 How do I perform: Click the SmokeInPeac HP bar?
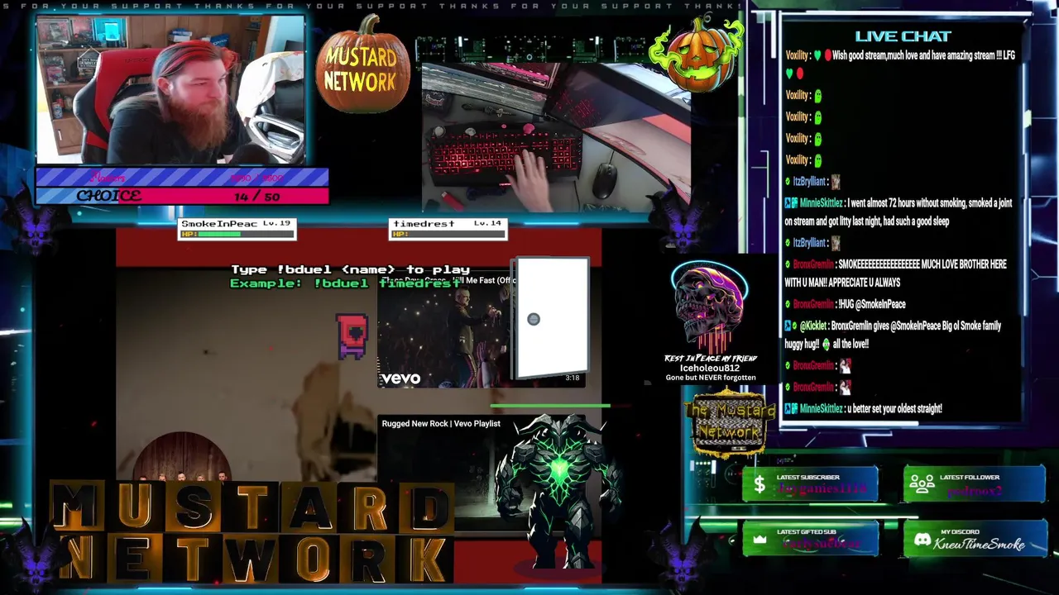pyautogui.click(x=237, y=234)
